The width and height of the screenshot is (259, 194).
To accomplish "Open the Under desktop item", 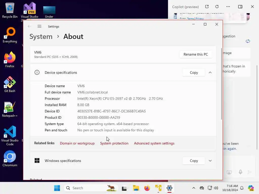I will click(49, 12).
